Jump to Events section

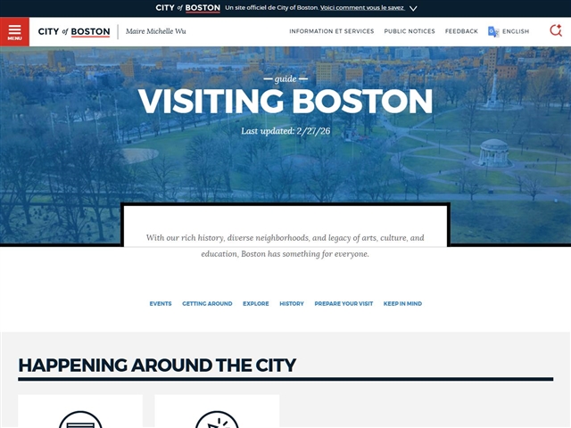(x=161, y=303)
